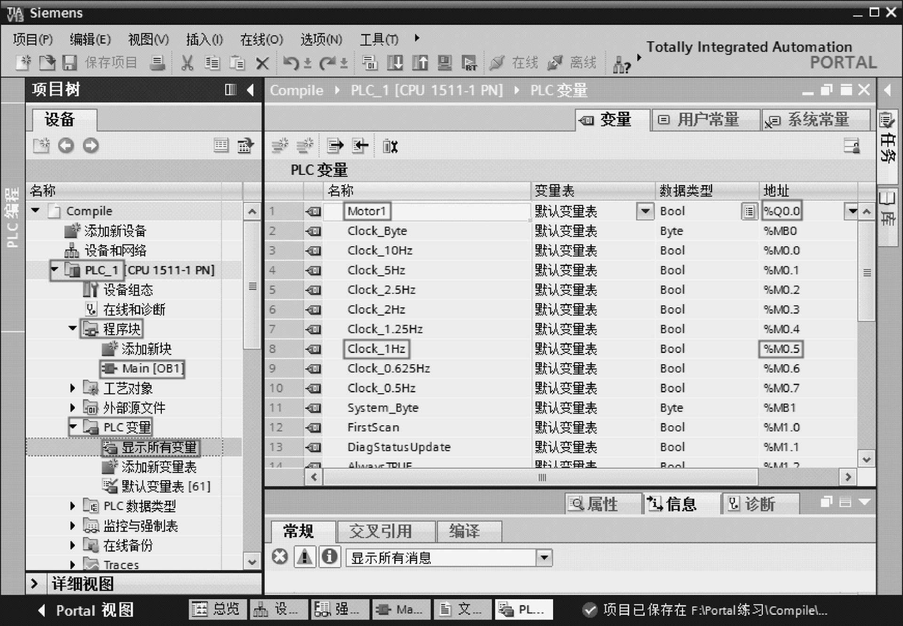
Task: Click the horizontal scrollbar right arrow in variable table
Action: click(848, 477)
